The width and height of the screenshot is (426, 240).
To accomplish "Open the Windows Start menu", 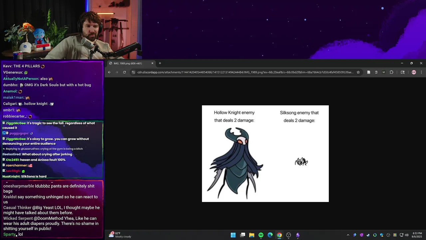I will click(233, 235).
